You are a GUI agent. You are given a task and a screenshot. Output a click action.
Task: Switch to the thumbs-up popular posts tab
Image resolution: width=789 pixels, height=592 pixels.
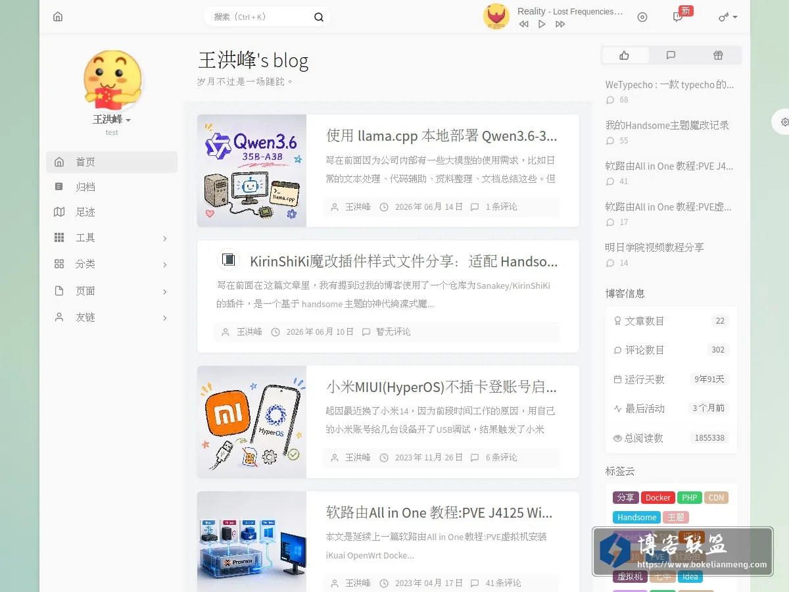625,55
